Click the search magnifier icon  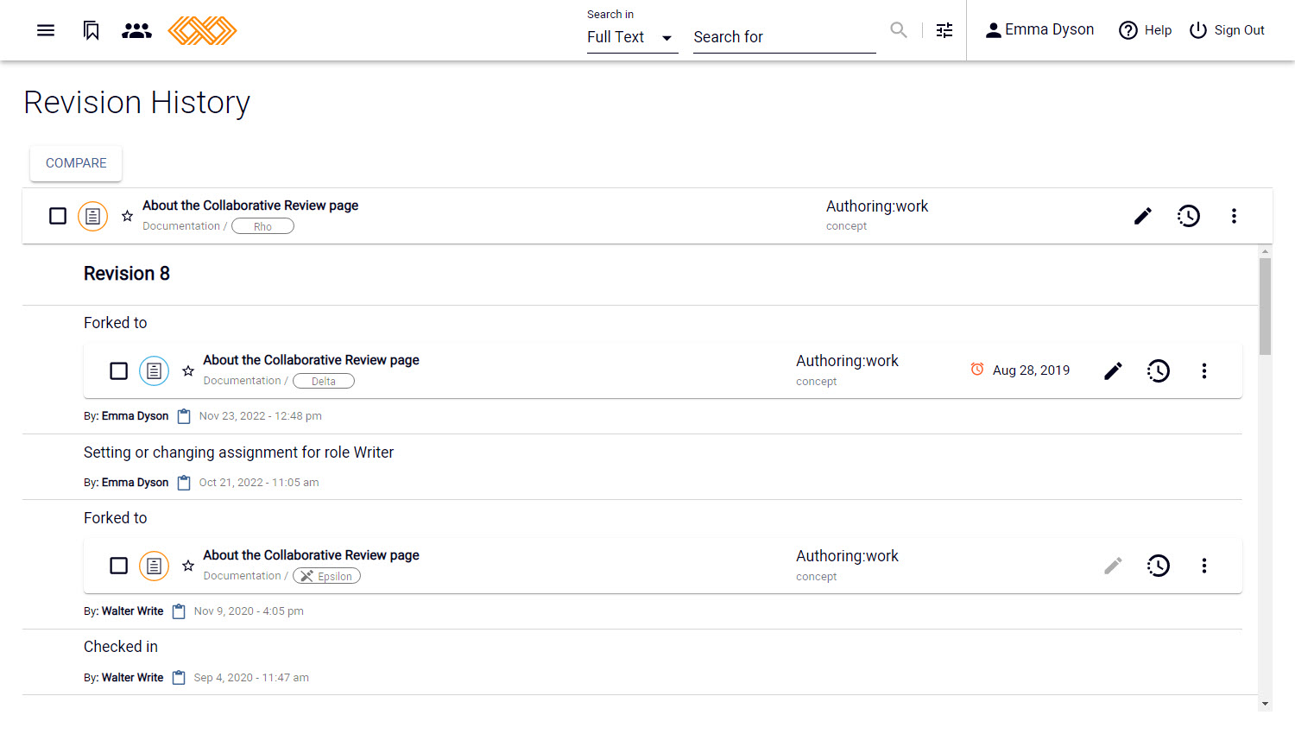[x=899, y=30]
